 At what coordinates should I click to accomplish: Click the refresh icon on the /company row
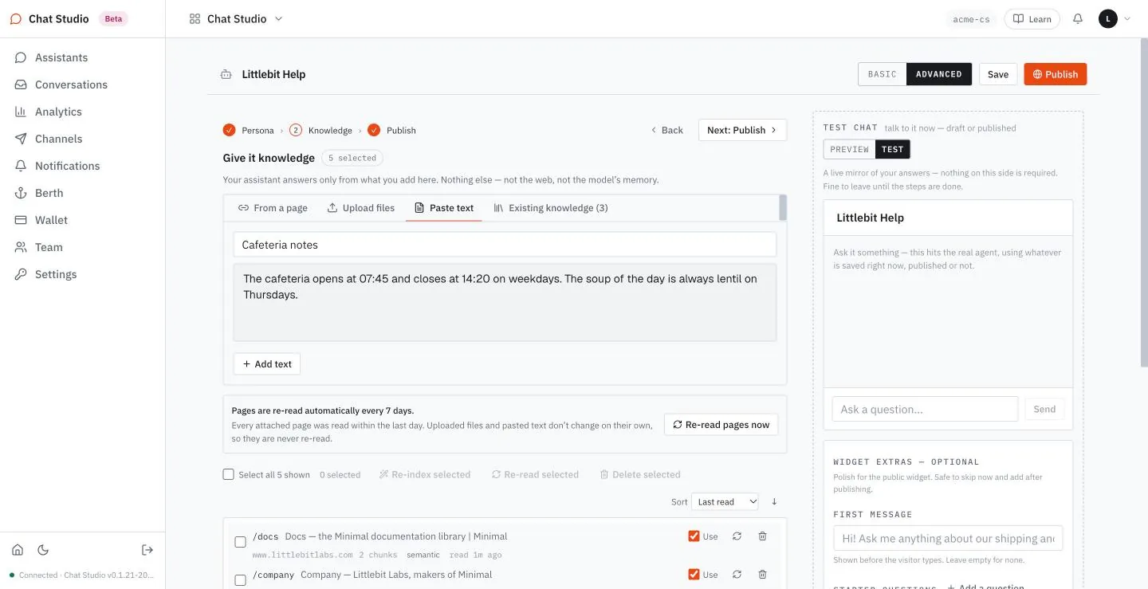[737, 575]
